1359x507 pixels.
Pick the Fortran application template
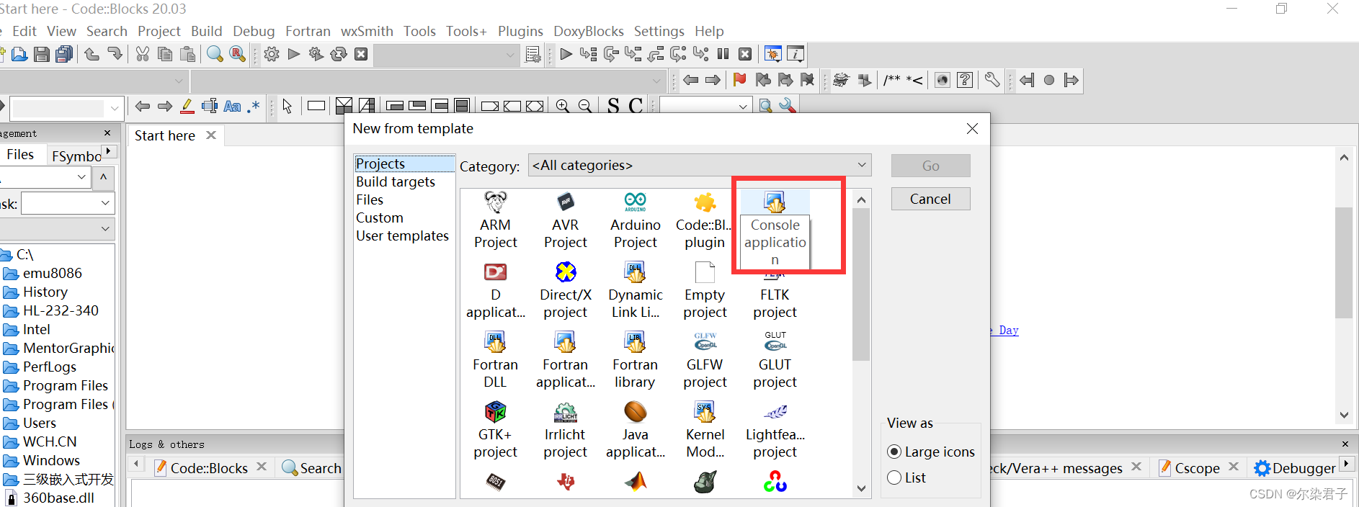click(x=566, y=360)
